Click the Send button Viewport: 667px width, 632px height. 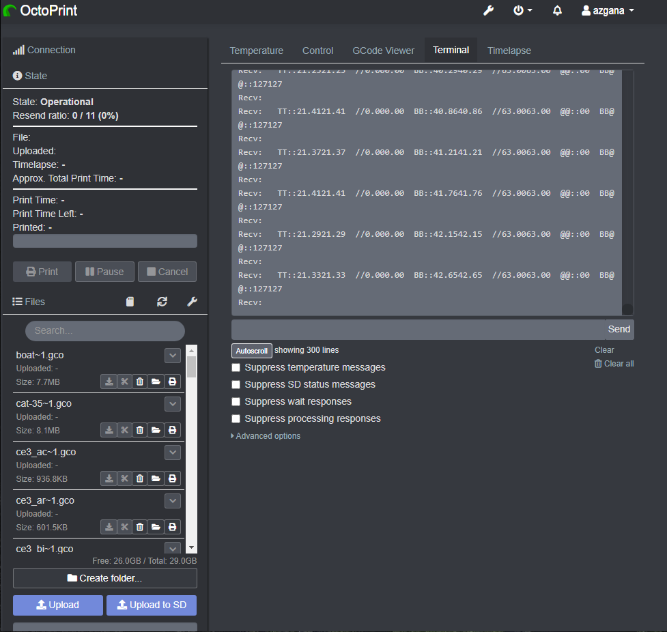tap(619, 329)
